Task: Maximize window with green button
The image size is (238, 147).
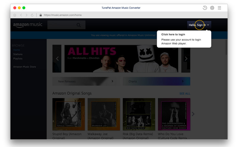Action: (x=24, y=8)
